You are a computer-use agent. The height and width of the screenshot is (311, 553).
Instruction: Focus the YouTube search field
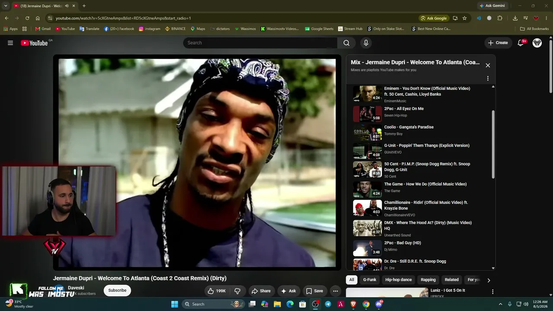click(260, 43)
